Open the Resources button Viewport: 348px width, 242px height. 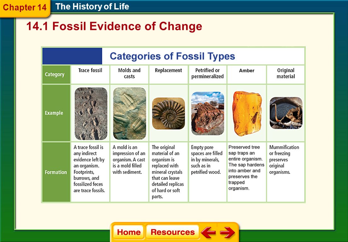click(172, 232)
